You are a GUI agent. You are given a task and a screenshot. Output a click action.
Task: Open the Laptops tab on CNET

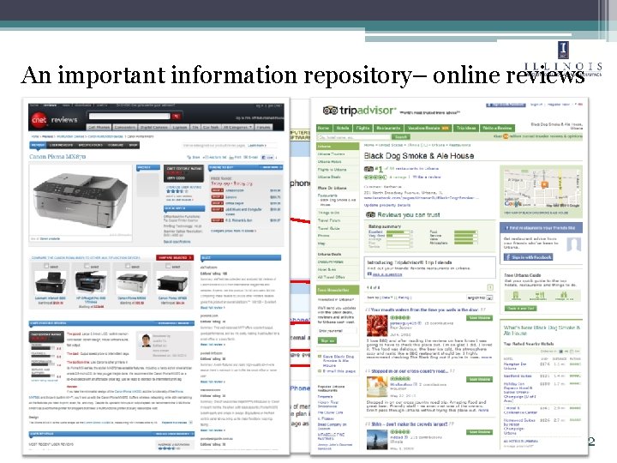click(180, 127)
